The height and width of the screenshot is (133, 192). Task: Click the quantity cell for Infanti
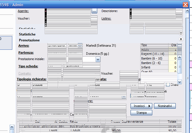[173, 68]
